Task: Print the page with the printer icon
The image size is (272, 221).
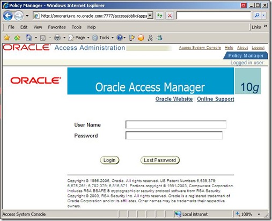Action: pos(57,38)
